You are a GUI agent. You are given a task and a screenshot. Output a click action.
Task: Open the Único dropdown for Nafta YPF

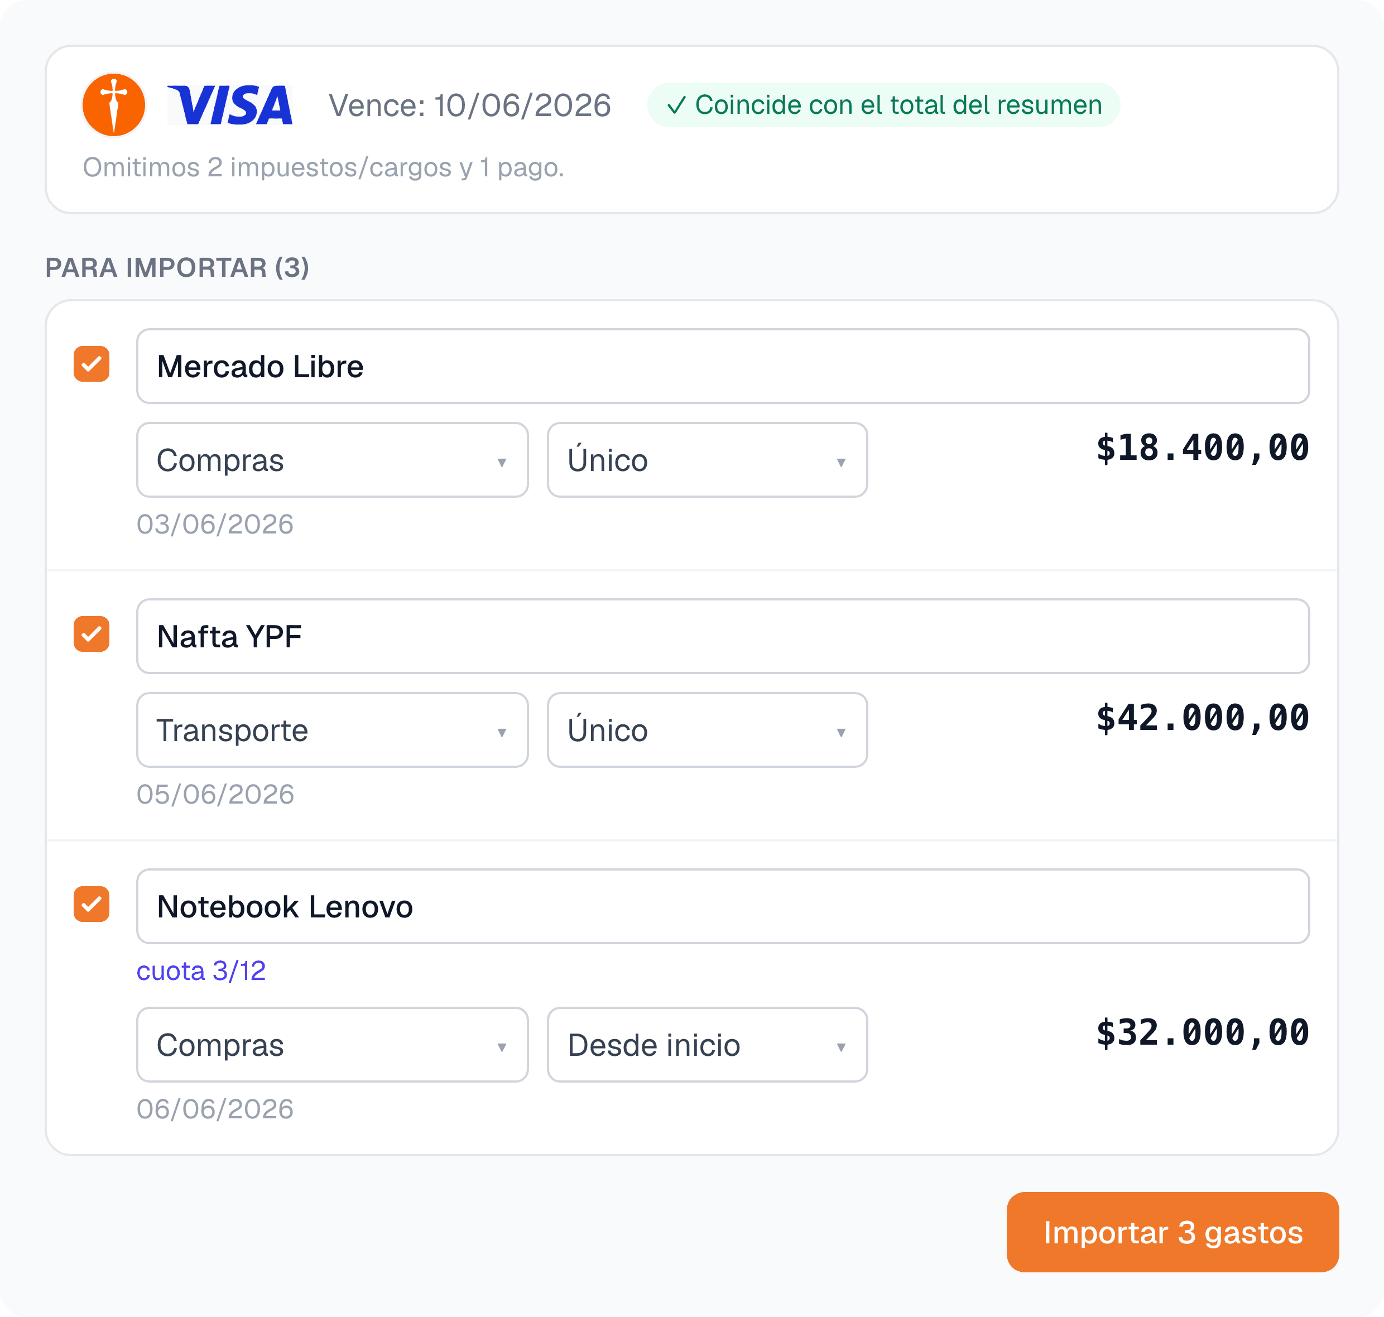707,730
